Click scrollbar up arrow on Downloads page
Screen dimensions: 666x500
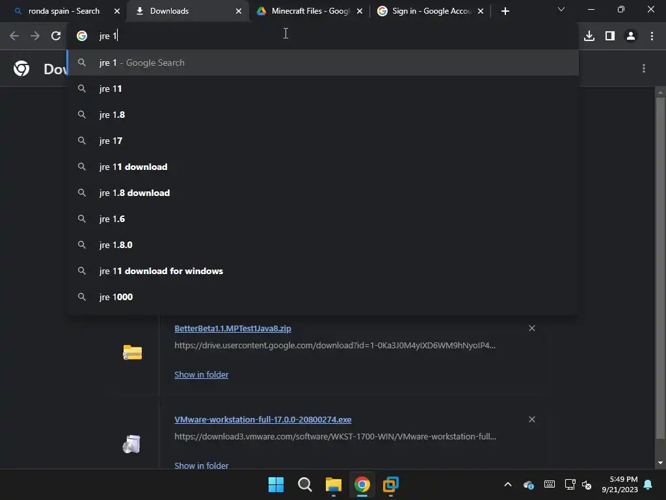pyautogui.click(x=660, y=92)
